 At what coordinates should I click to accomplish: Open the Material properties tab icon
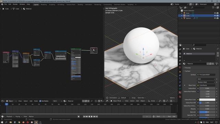180,92
